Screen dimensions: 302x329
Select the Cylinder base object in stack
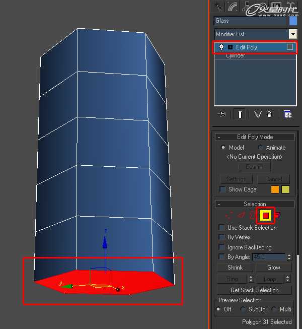click(x=235, y=56)
